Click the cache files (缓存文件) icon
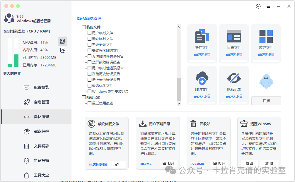Image resolution: width=295 pixels, height=182 pixels. click(x=202, y=36)
